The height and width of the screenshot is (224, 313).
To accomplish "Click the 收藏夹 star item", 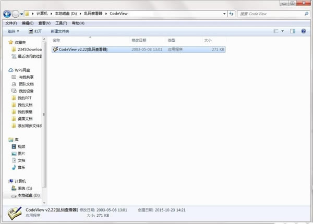I will 17,42.
